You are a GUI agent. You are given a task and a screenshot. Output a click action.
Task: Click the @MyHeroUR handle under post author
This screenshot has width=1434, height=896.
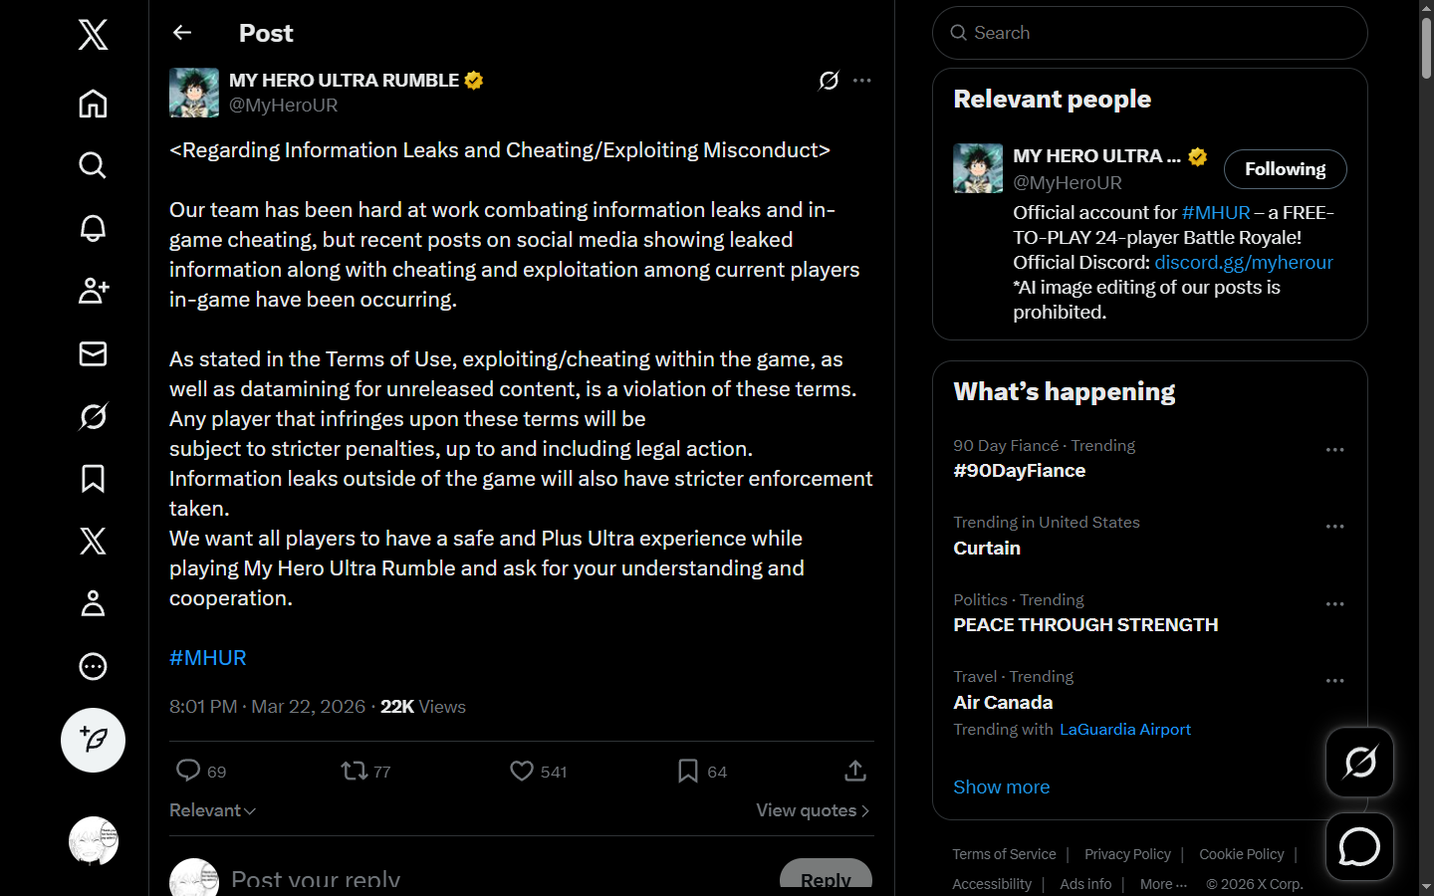click(284, 106)
